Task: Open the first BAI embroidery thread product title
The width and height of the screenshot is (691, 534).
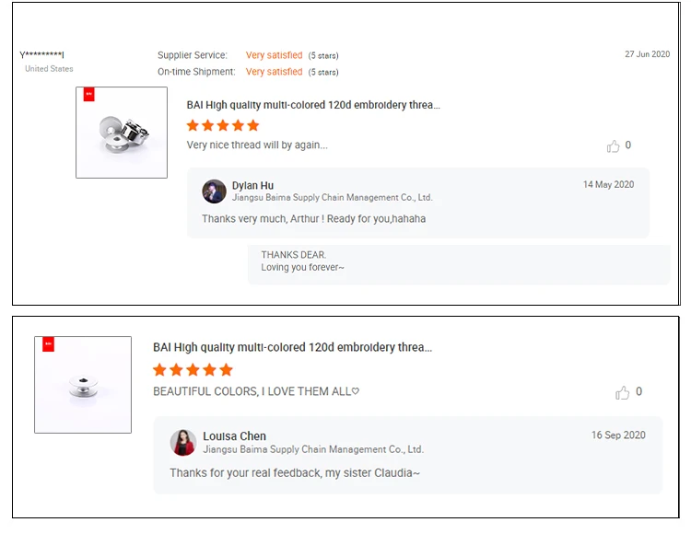Action: [x=313, y=105]
